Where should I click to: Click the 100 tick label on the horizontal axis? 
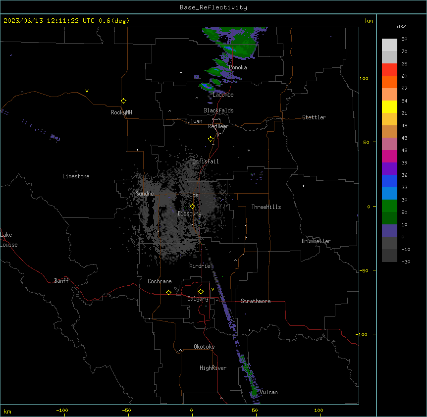(319, 410)
